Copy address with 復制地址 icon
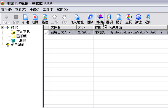 [77, 19]
